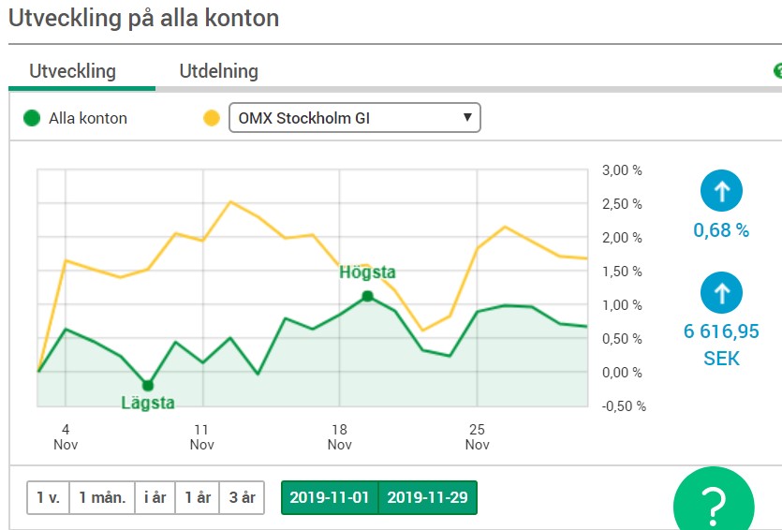Open the OMX Stockholm GI dropdown
782x530 pixels.
pos(355,118)
